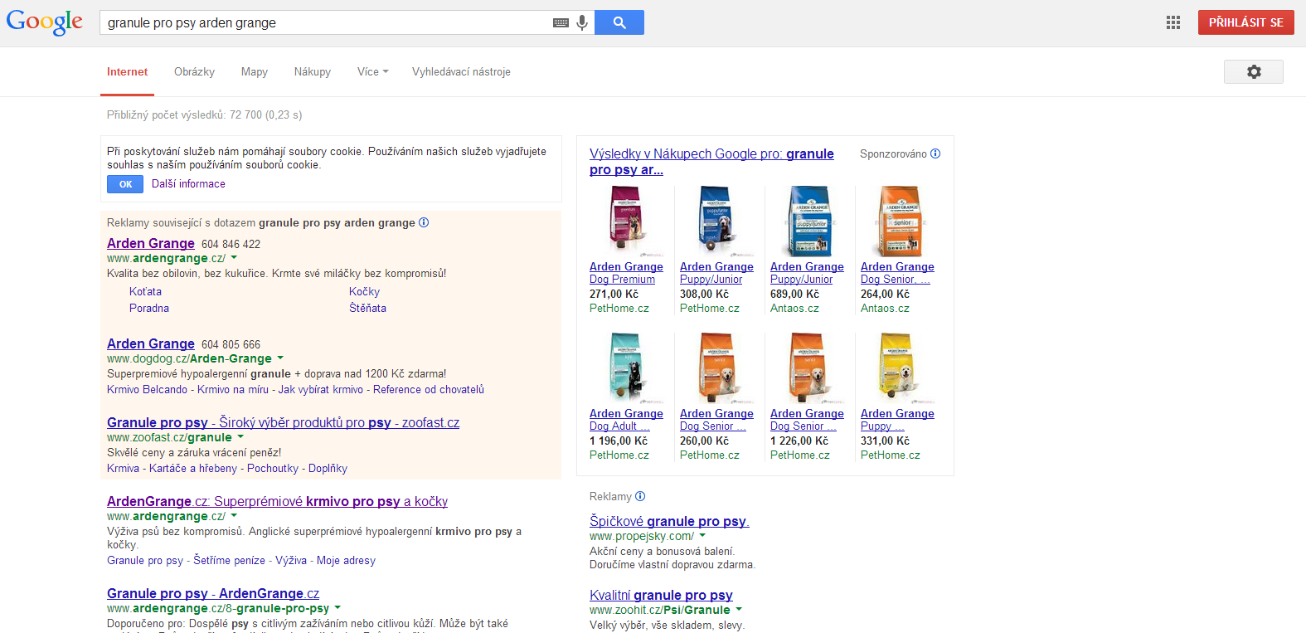
Task: Open the arrow next to www.zoohit.cz/Psi/Granule
Action: point(739,610)
